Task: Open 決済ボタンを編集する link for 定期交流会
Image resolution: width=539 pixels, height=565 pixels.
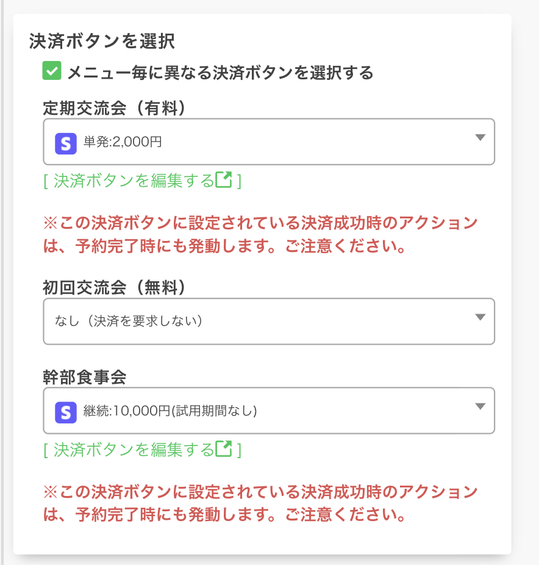Action: [134, 181]
